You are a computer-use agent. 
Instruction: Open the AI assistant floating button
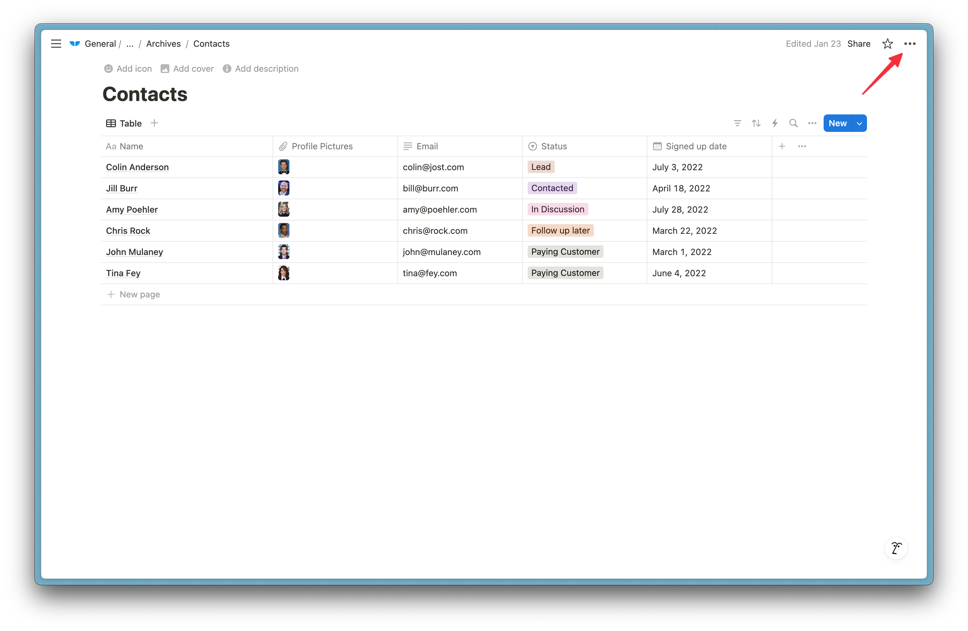tap(896, 548)
